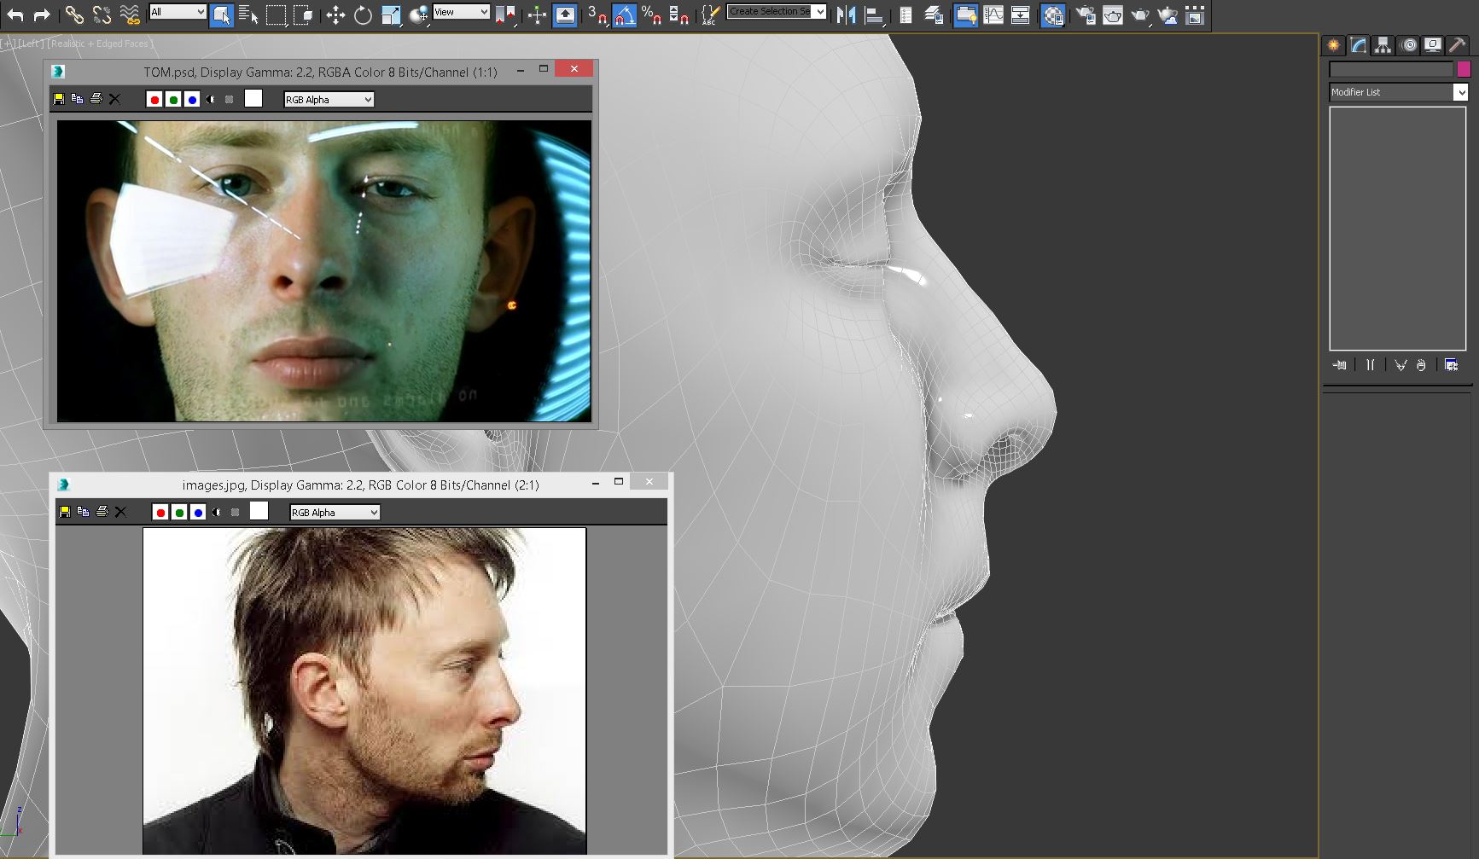Clone the images.jpg frame window
1479x859 pixels.
(83, 512)
